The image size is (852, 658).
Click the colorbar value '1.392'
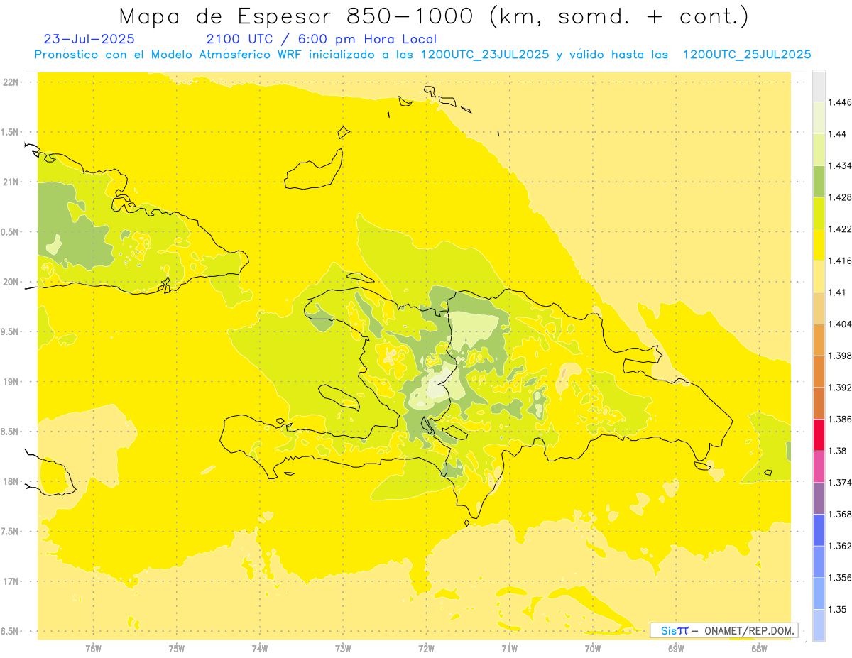(840, 388)
